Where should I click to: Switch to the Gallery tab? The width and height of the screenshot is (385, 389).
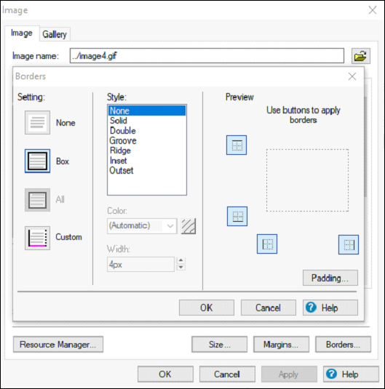click(x=55, y=34)
